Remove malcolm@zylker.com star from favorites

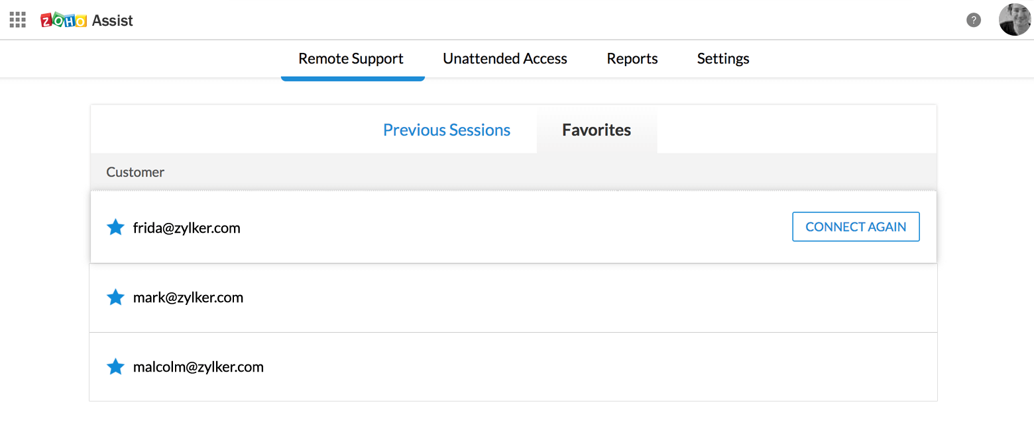click(115, 366)
